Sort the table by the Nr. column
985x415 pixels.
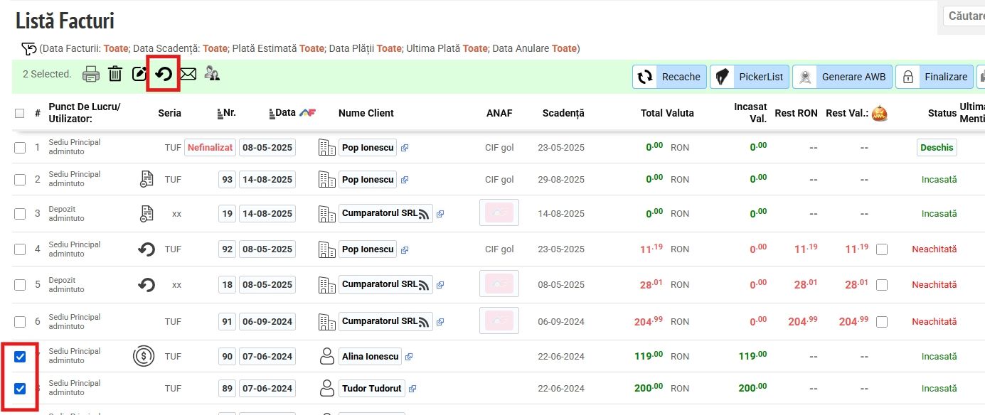[226, 113]
